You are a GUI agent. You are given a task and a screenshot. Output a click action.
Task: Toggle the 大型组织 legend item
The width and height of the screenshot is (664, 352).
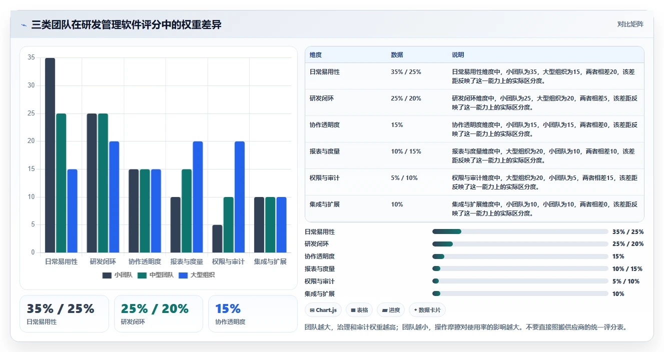197,275
